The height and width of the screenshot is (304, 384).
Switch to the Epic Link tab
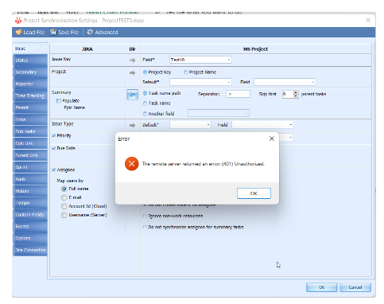(x=30, y=143)
